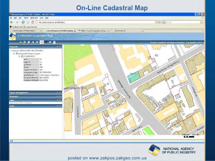The height and width of the screenshot is (161, 215).
Task: Click the Firefox address bar URL field
Action: point(95,22)
